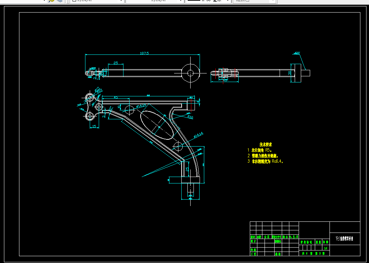369x263 pixels.
Task: Select the 45 dimension on main view
Action: click(x=116, y=97)
